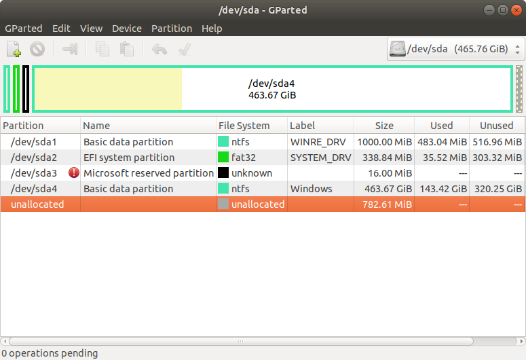Open the Partition menu

172,29
